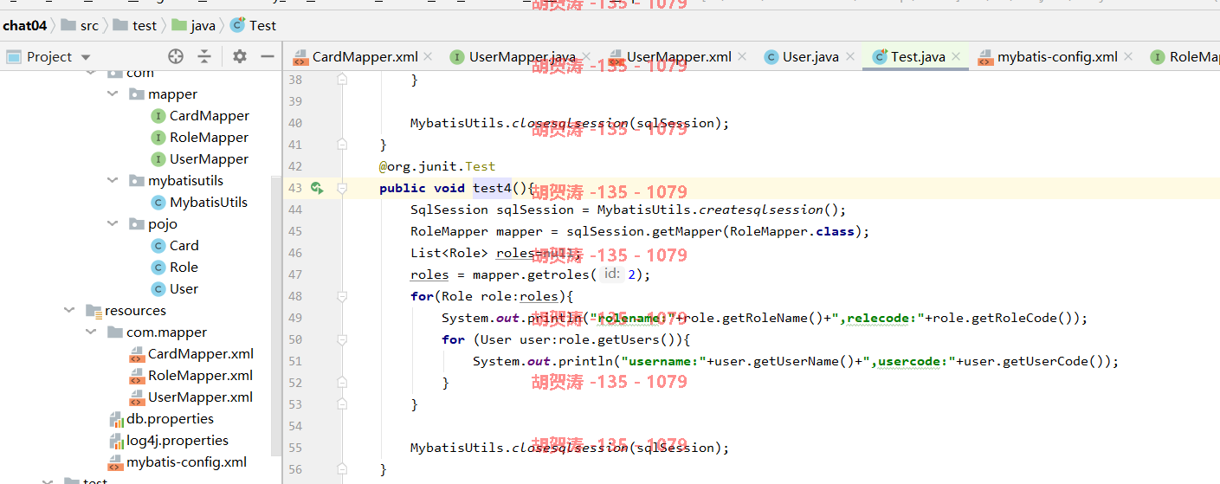Viewport: 1220px width, 484px height.
Task: Click the src breadcrumb
Action: (x=81, y=25)
